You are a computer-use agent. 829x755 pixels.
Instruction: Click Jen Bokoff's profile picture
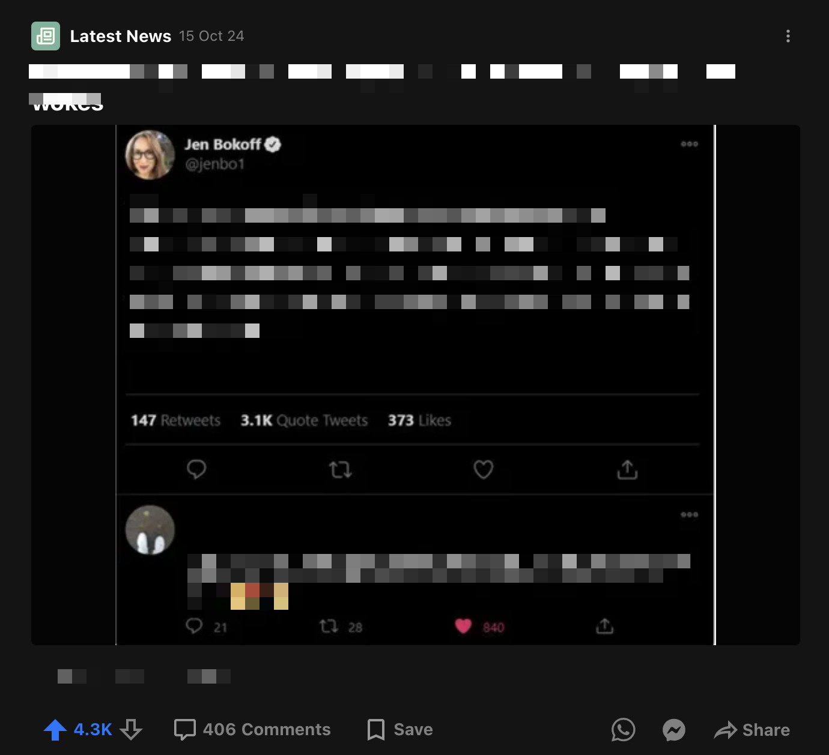pyautogui.click(x=150, y=155)
